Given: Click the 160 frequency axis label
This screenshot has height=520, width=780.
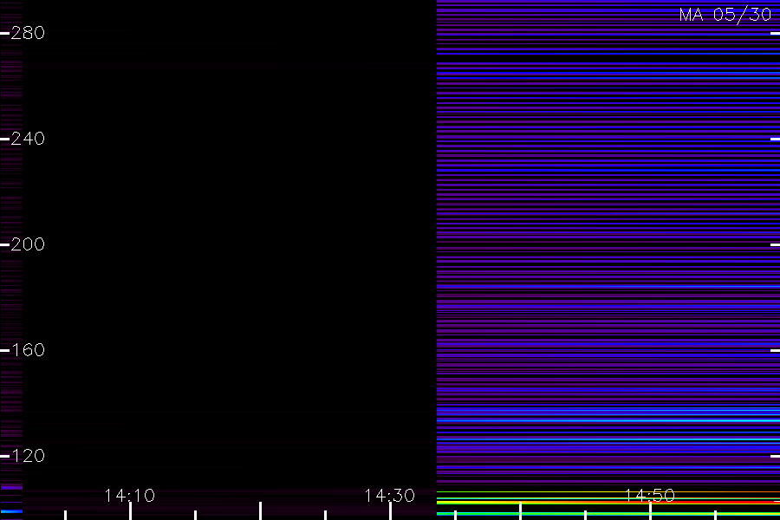Looking at the screenshot, I should (x=28, y=350).
